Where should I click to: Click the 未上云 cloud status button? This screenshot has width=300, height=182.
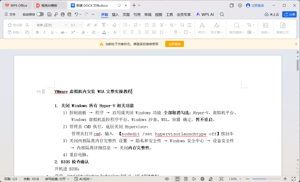pos(272,14)
